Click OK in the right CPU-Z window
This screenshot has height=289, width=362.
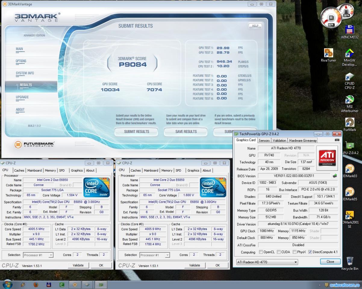[x=218, y=265]
